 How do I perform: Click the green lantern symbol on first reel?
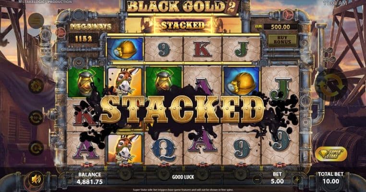(x=85, y=82)
